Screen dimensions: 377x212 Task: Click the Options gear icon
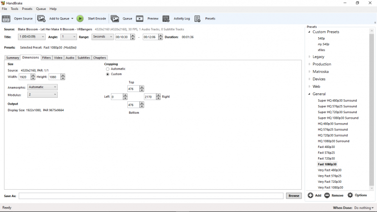350,196
